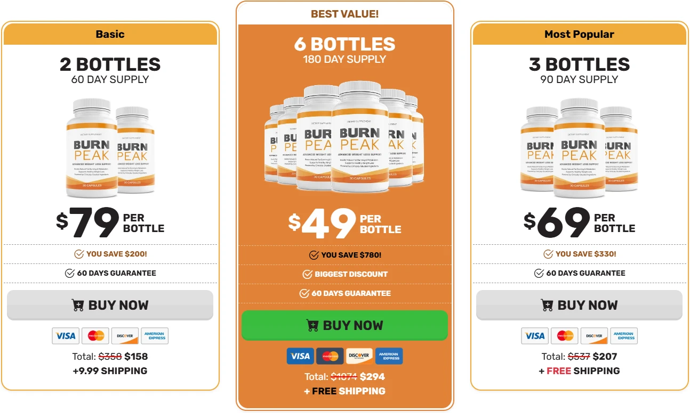
Task: Expand the Basic plan header
Action: 110,34
